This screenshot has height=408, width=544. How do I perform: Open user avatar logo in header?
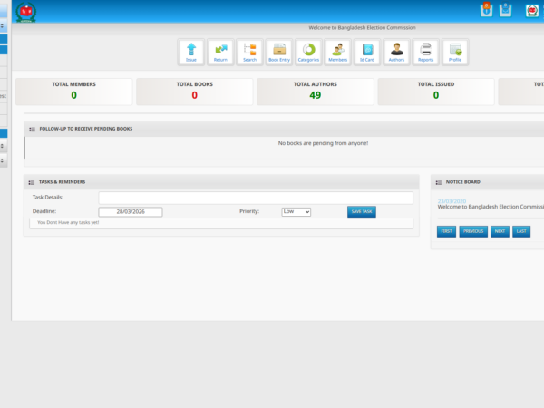[x=532, y=11]
